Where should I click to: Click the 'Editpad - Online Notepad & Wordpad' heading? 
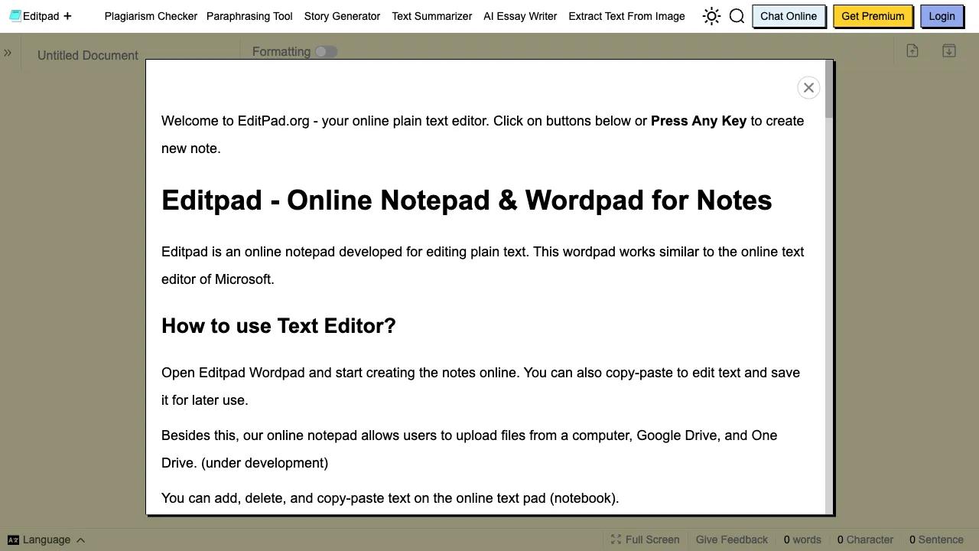467,201
